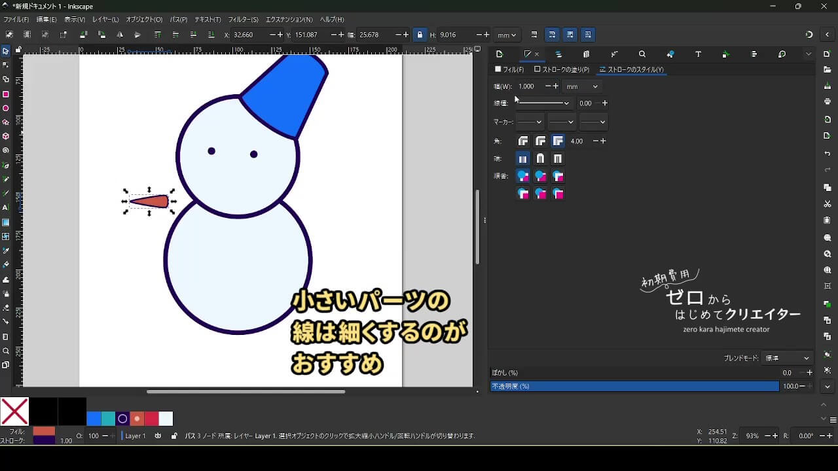The height and width of the screenshot is (471, 838).
Task: Open the dash pattern dropdown
Action: (543, 103)
